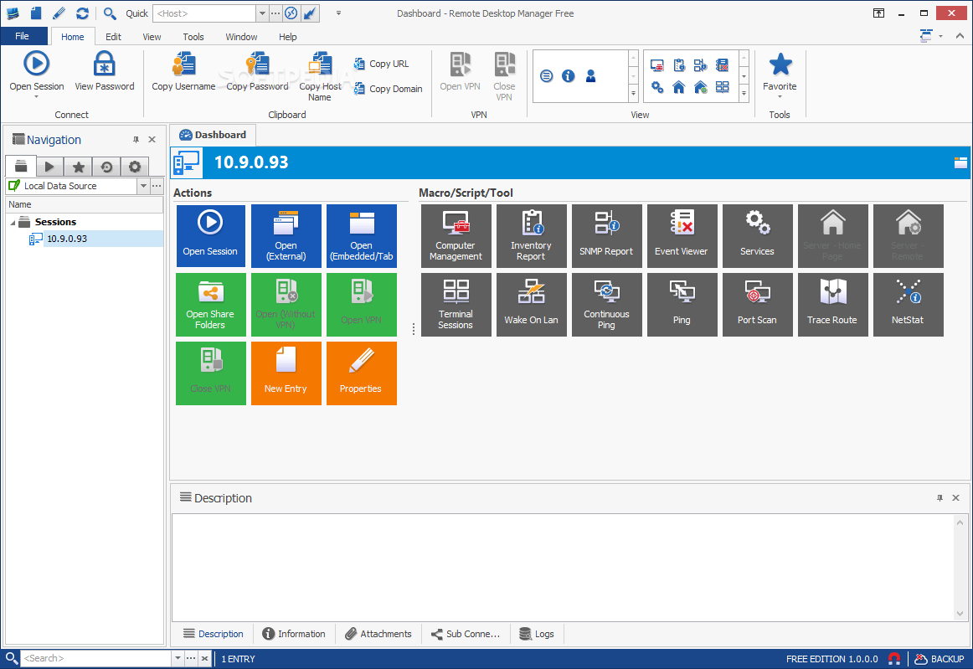Click the Open Share Folders tile
Image resolution: width=973 pixels, height=669 pixels.
tap(210, 305)
